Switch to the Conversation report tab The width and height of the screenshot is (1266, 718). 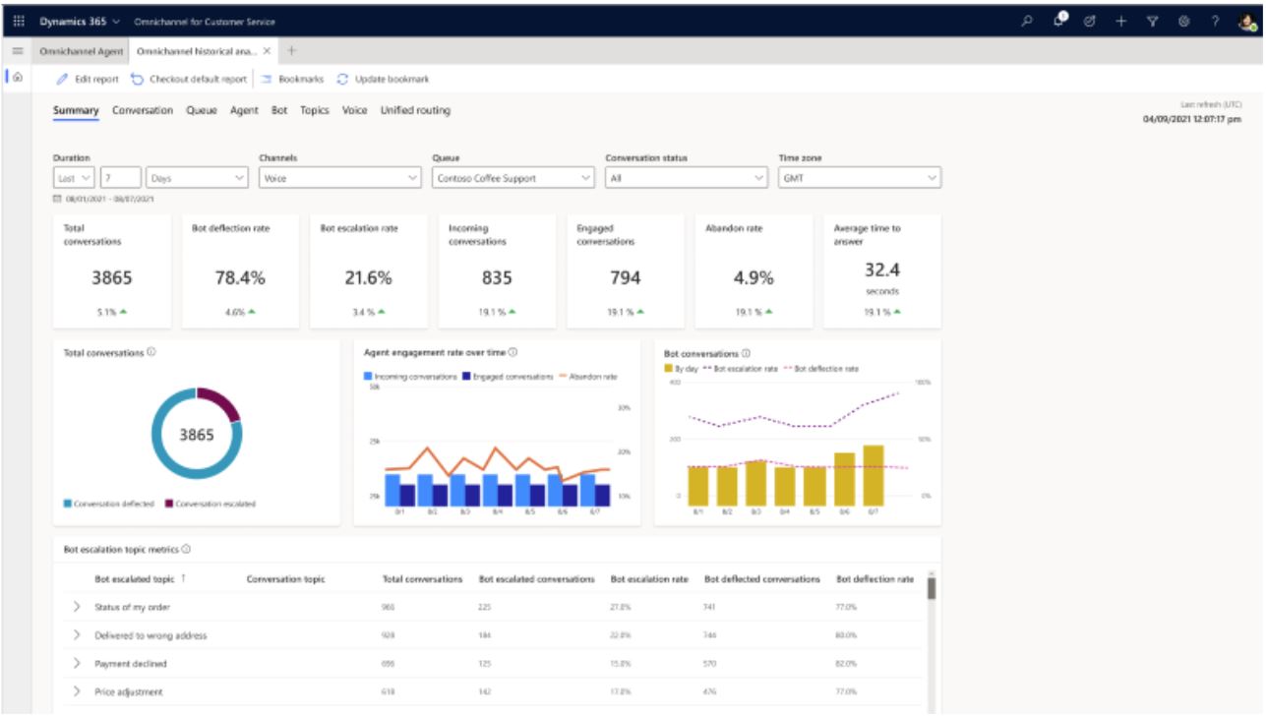143,110
